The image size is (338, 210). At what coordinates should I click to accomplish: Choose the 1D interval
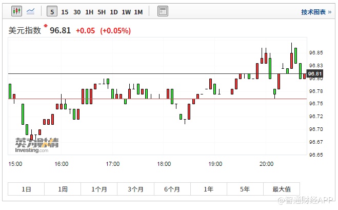tap(114, 11)
